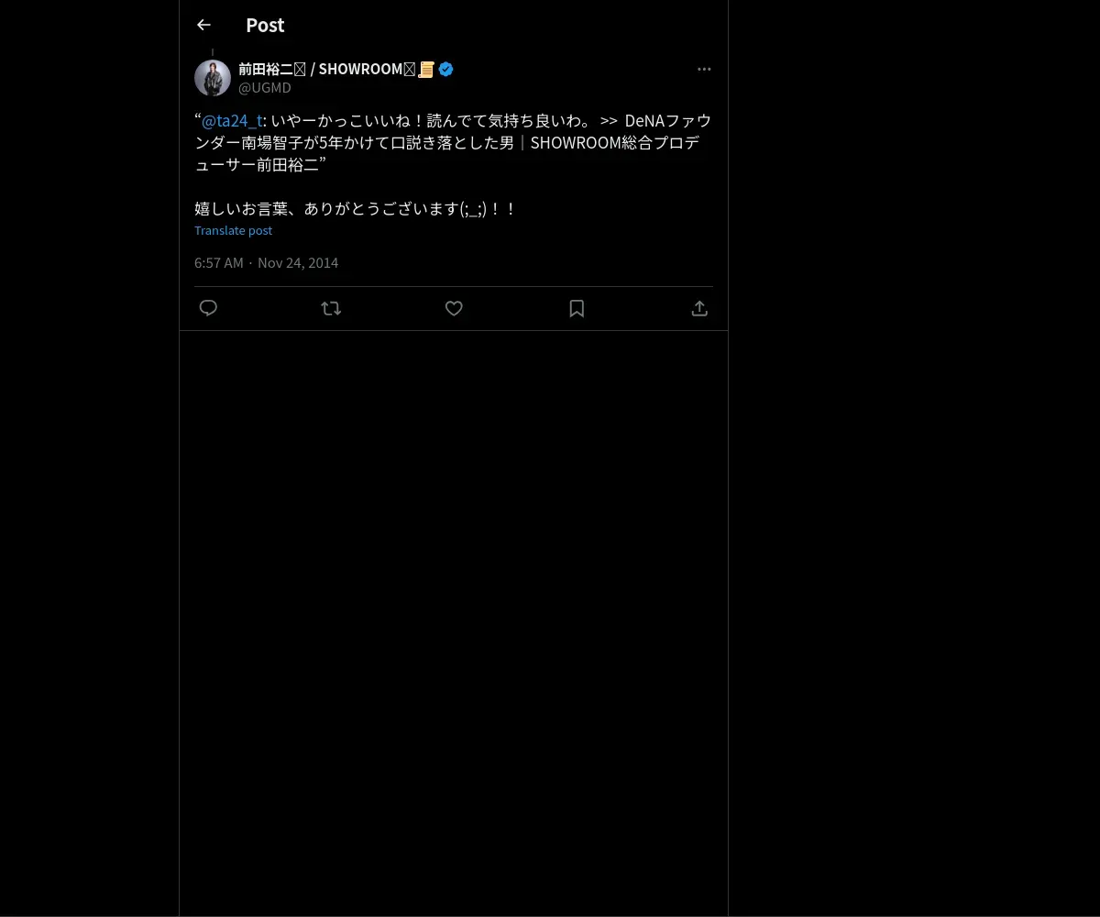Like the post with the heart icon
The width and height of the screenshot is (1100, 917).
coord(454,308)
